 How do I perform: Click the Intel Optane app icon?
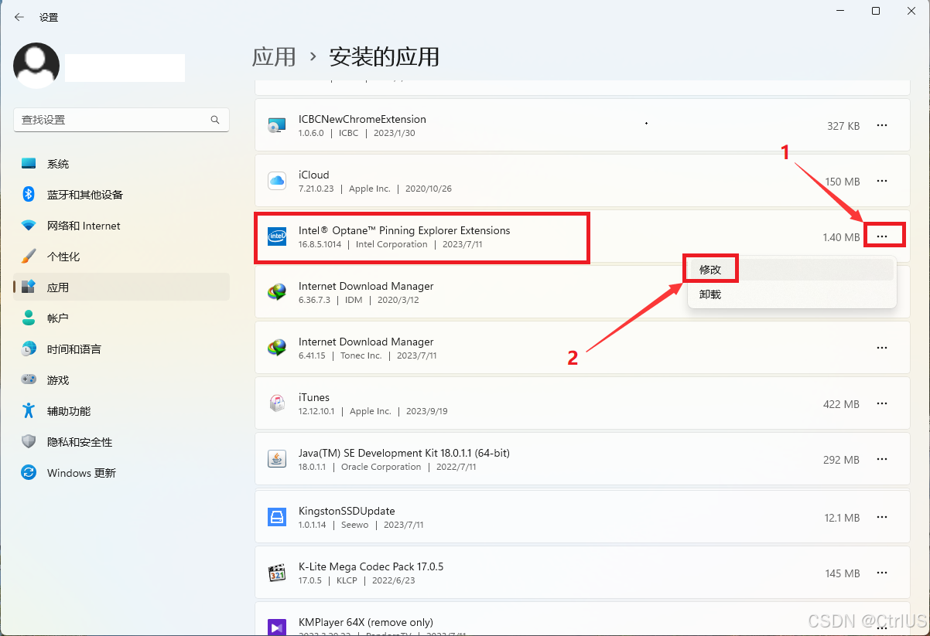(x=277, y=236)
